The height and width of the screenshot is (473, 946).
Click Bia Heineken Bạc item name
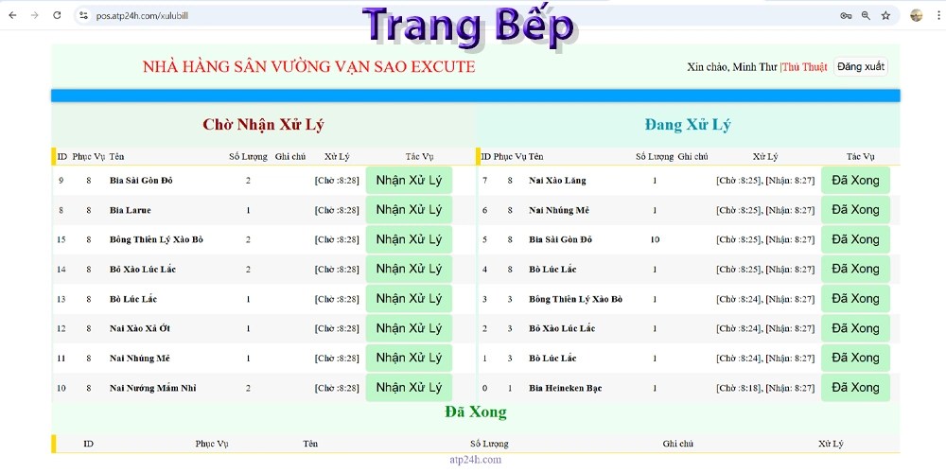[566, 388]
